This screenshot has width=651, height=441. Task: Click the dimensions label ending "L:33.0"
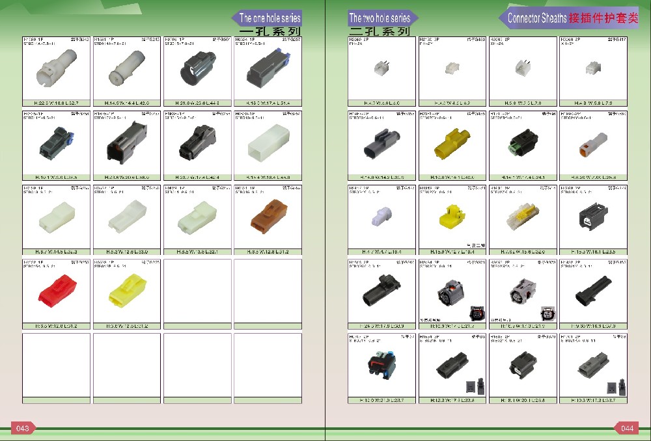[127, 252]
